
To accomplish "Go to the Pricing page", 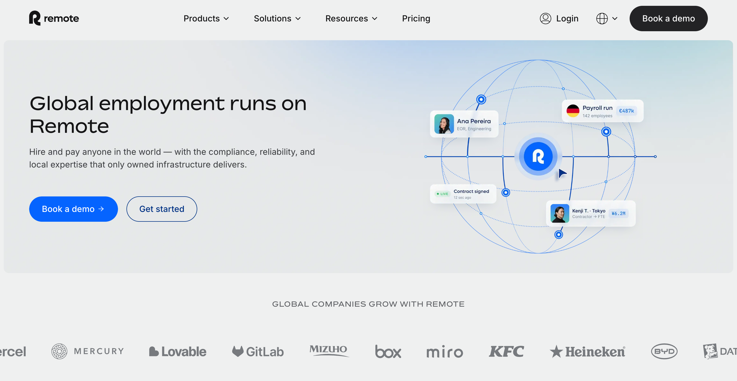I will pos(416,19).
